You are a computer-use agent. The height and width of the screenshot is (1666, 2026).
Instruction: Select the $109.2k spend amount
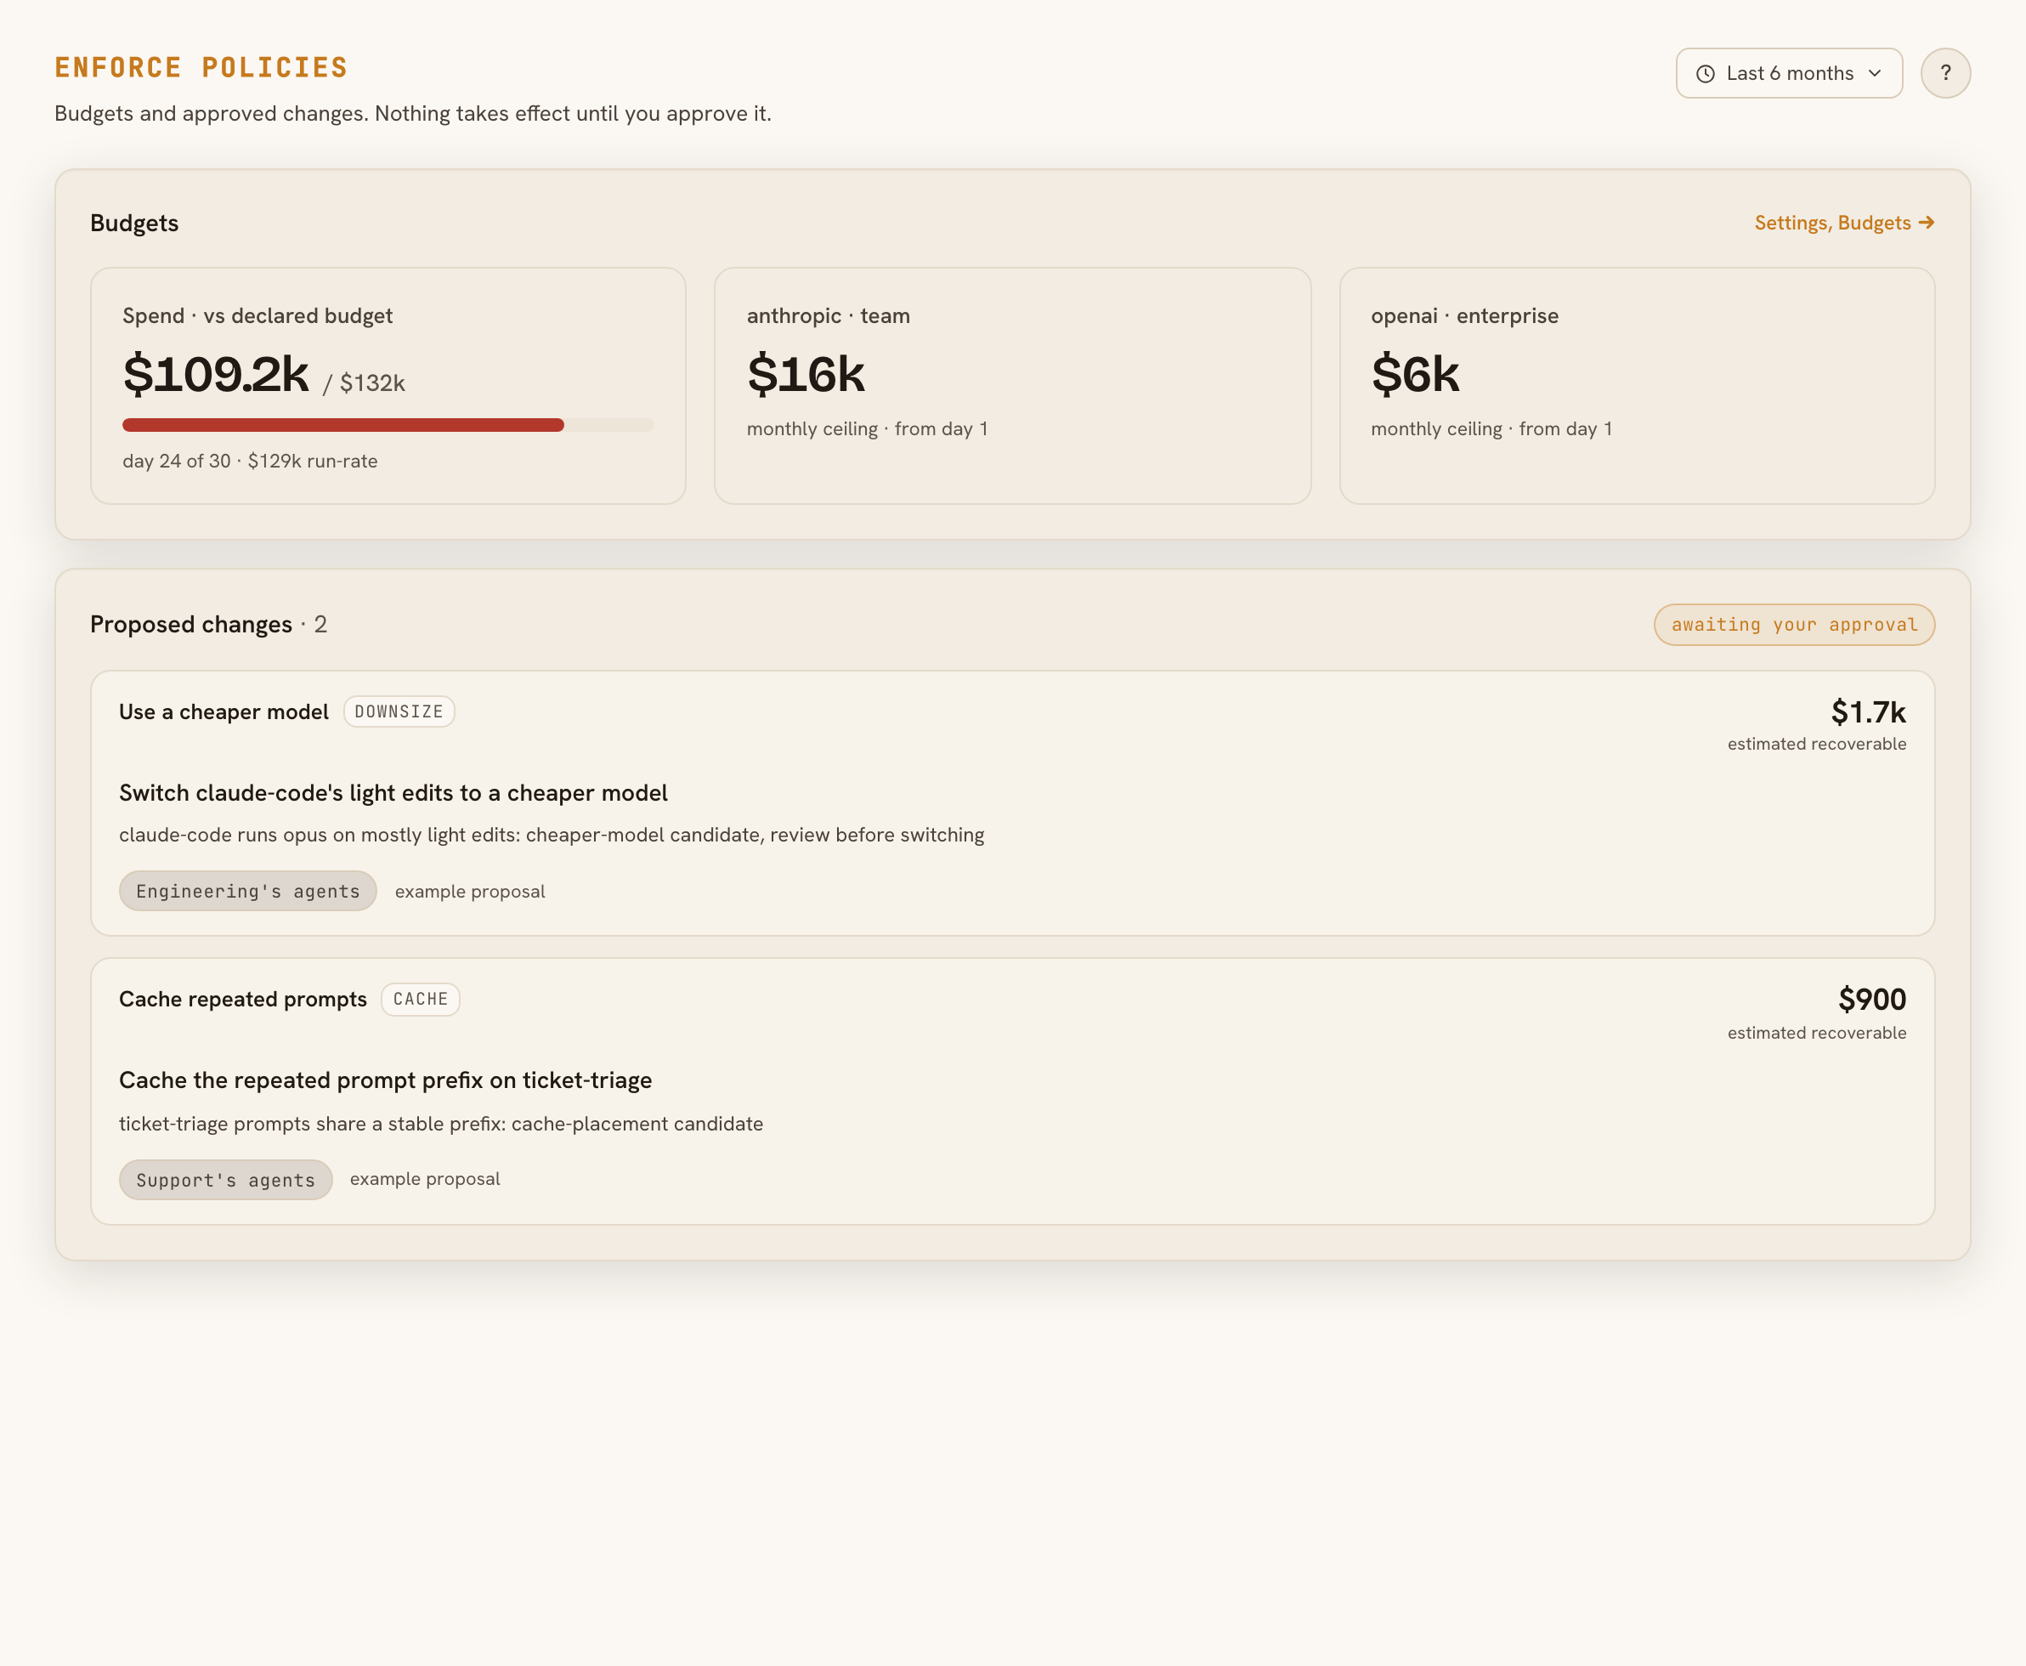[x=216, y=373]
